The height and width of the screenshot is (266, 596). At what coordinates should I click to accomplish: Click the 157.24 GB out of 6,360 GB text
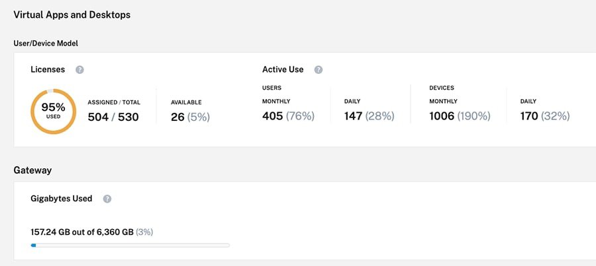pos(91,232)
